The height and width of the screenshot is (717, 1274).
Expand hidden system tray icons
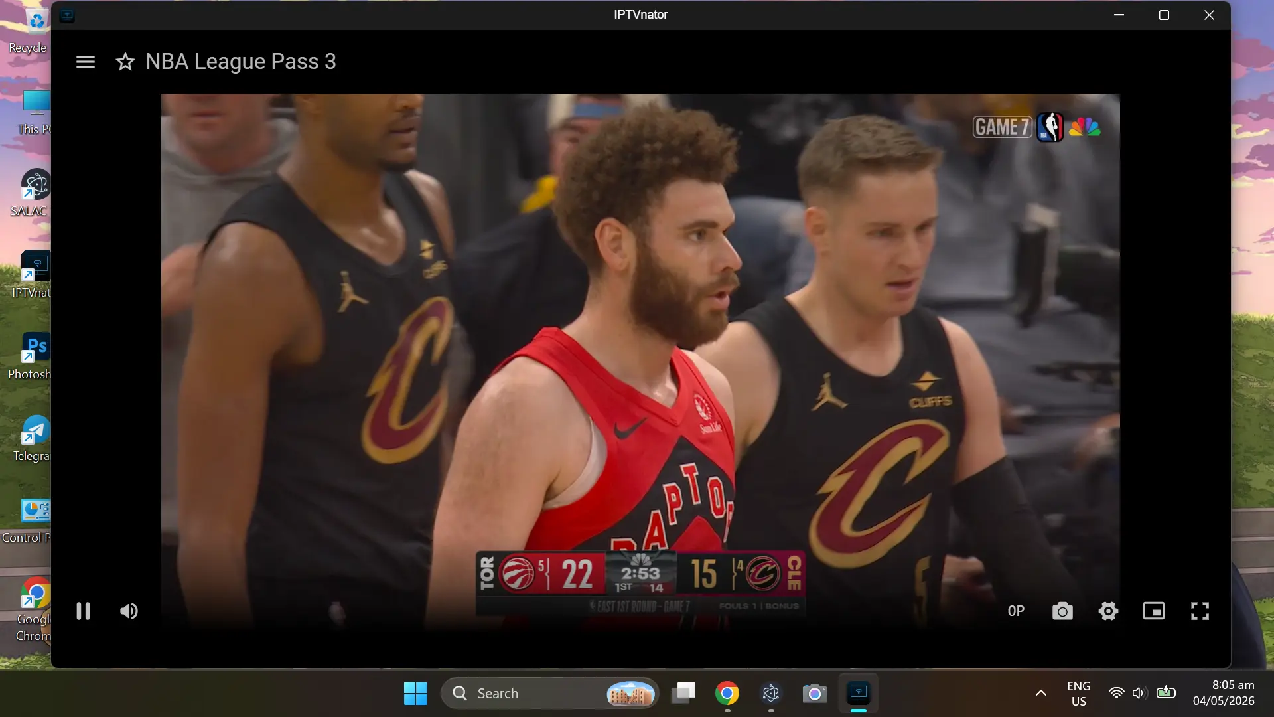(1041, 693)
